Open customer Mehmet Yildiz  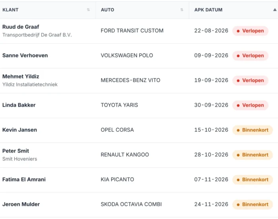pyautogui.click(x=21, y=76)
